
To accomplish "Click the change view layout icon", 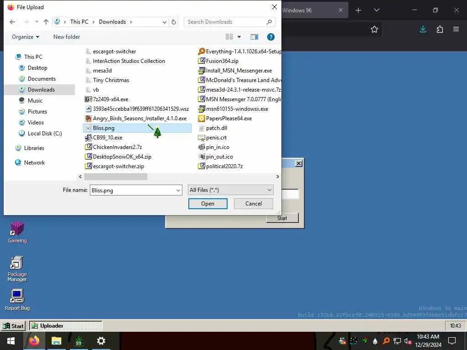I will tap(229, 37).
